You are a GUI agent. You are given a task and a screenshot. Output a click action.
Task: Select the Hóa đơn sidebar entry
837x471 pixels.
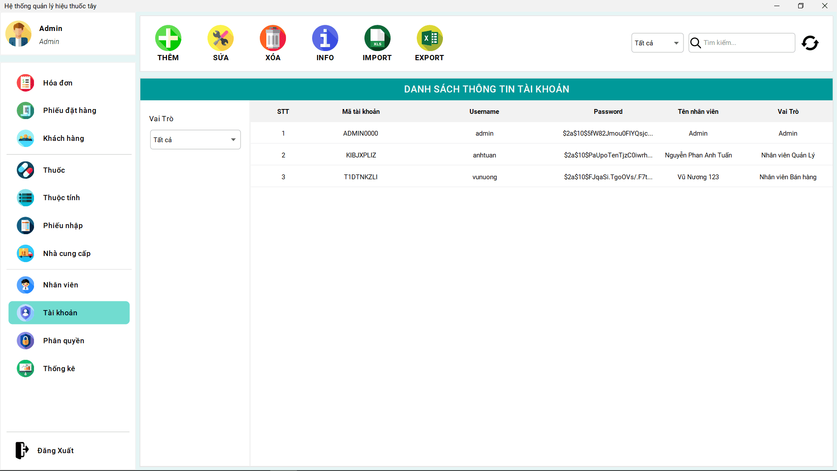(x=57, y=83)
